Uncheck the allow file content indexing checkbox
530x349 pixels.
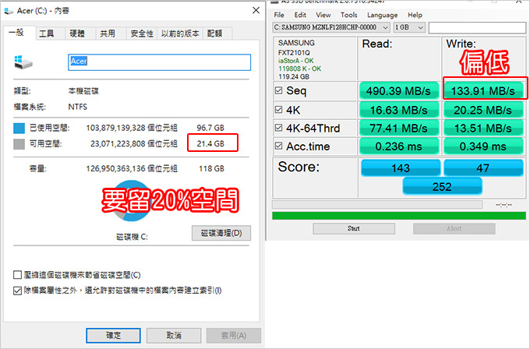tap(17, 291)
